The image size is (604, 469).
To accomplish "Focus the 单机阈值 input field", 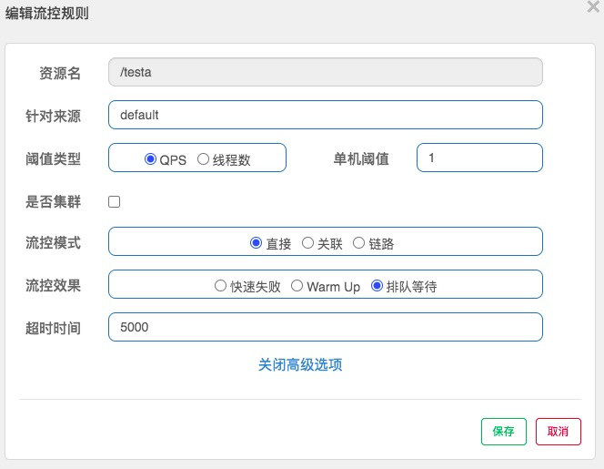I will pyautogui.click(x=479, y=158).
